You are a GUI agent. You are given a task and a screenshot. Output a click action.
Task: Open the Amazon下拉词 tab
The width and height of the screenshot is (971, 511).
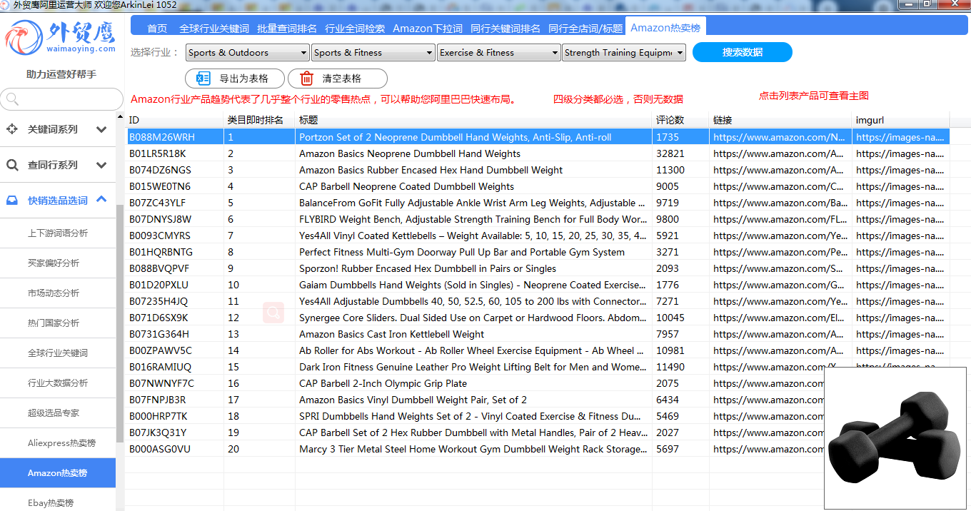click(428, 29)
